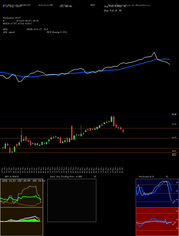Click the large red candlestick next to the peak
The height and width of the screenshot is (236, 179).
pos(114,121)
